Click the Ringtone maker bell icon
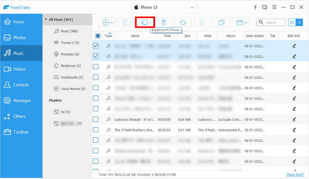309x179 pixels. (x=202, y=22)
